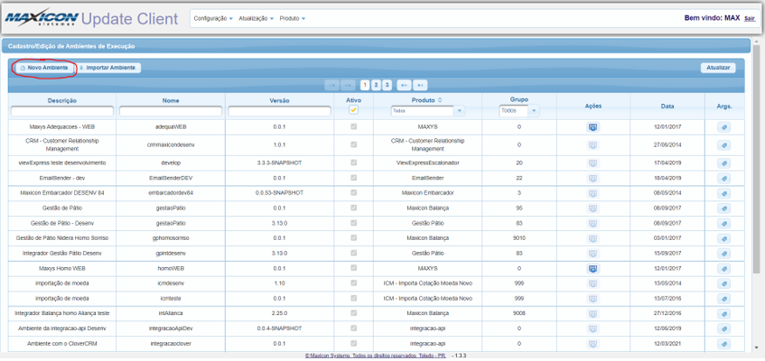The image size is (765, 361).
Task: Open actions icon for embarcadordev84
Action: [592, 193]
